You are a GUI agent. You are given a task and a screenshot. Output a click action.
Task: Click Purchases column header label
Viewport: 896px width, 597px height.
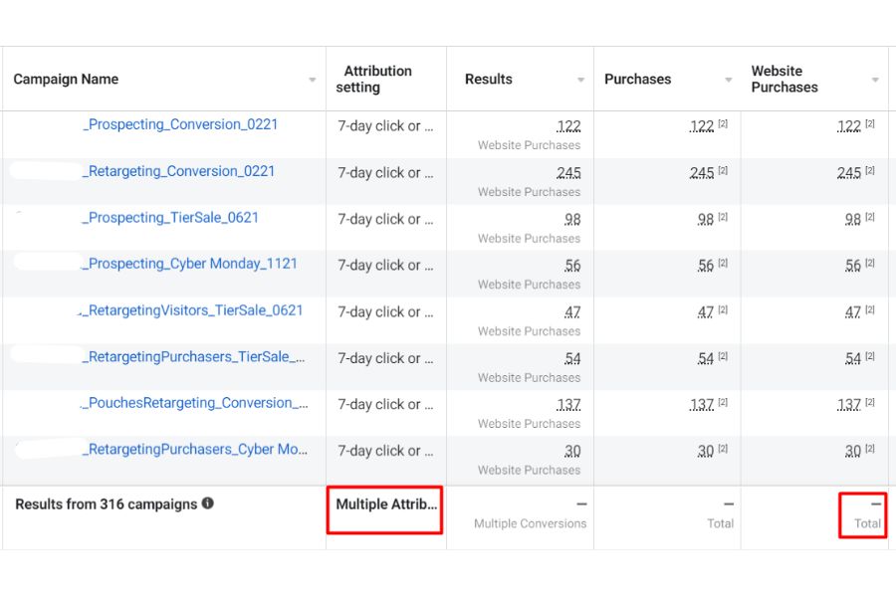point(638,79)
